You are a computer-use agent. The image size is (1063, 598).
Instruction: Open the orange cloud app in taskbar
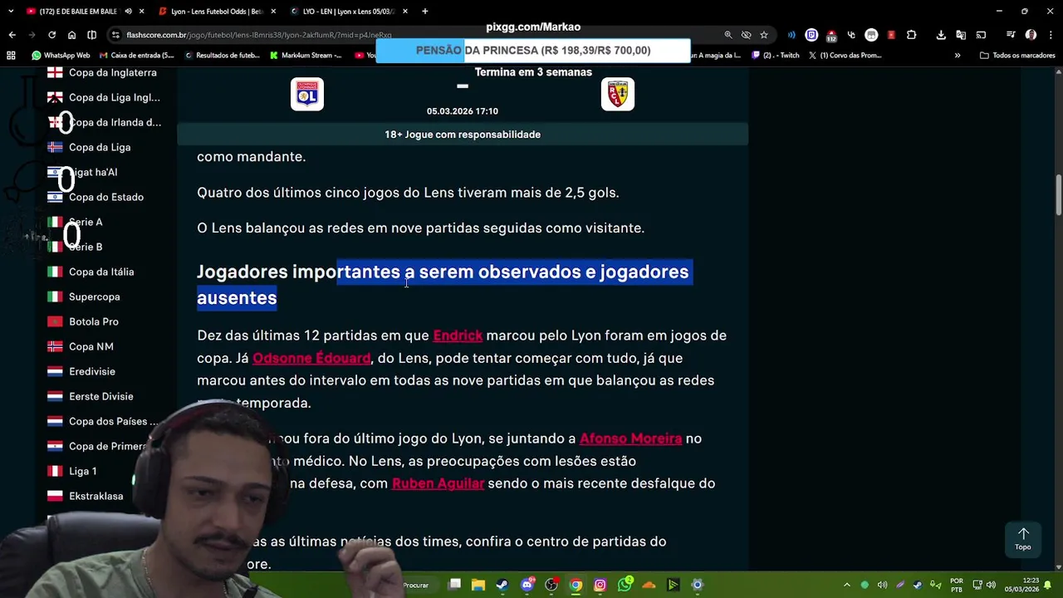(649, 585)
